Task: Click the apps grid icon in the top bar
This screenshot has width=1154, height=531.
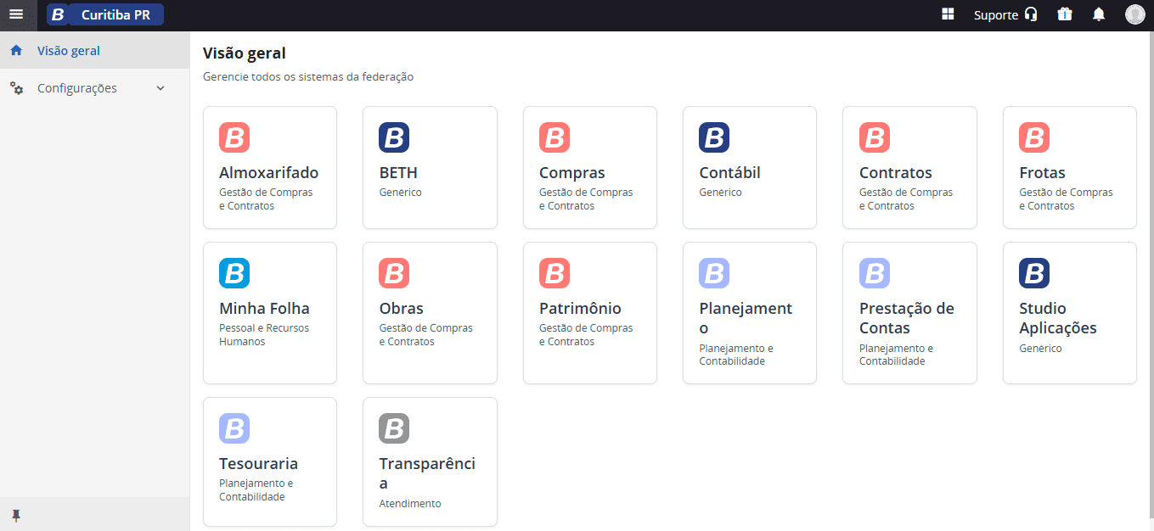Action: coord(949,14)
